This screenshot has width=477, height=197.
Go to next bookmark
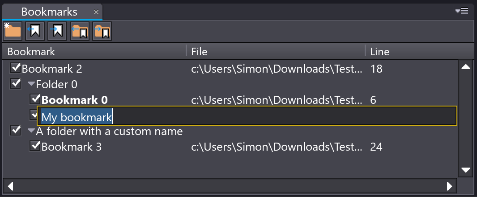tap(57, 31)
